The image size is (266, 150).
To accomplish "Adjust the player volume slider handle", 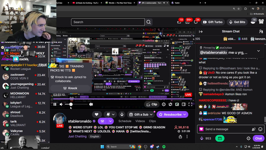I will tap(71, 105).
